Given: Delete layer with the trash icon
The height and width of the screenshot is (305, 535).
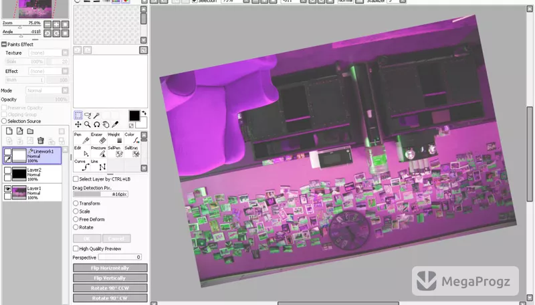Looking at the screenshot, I should coord(41,140).
